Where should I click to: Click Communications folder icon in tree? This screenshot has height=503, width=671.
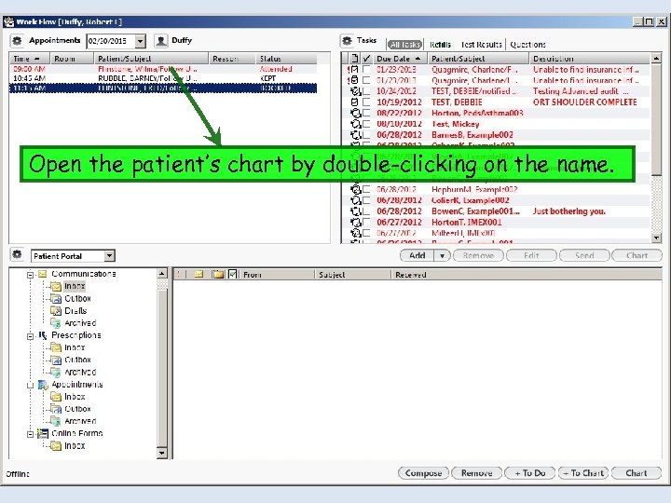(x=43, y=274)
